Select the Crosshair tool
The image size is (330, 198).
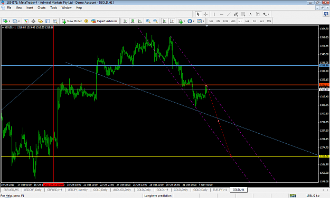(x=205, y=14)
